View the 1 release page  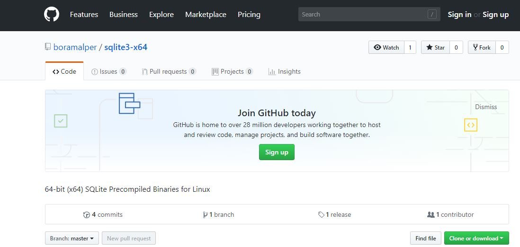pyautogui.click(x=334, y=214)
